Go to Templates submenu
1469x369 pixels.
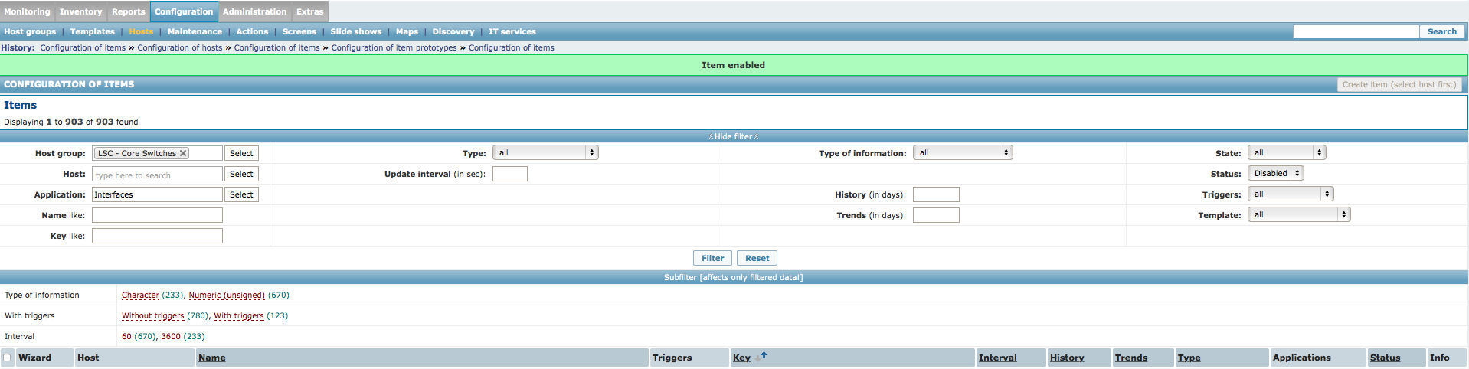point(92,31)
